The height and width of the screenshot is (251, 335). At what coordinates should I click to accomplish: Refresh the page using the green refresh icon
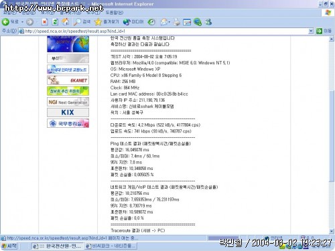pos(55,22)
